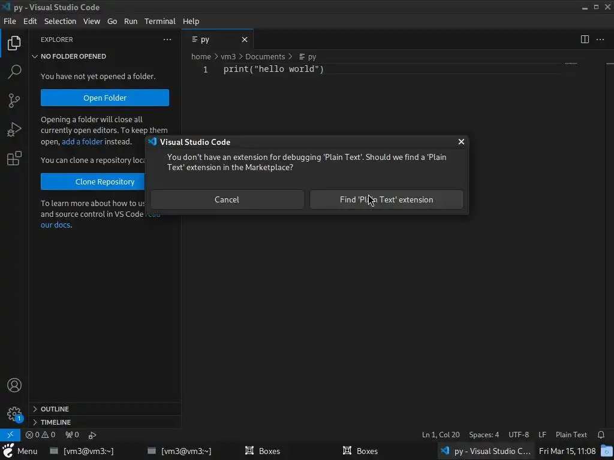Image resolution: width=614 pixels, height=460 pixels.
Task: Open first Boxes window in taskbar
Action: [263, 451]
